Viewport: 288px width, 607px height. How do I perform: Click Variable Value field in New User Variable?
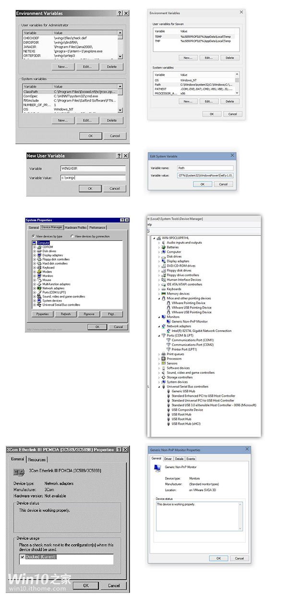[x=93, y=178]
